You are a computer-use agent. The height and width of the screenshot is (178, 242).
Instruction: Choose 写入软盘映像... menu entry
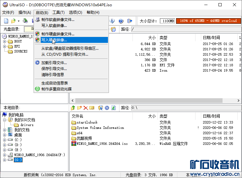tap(71, 26)
